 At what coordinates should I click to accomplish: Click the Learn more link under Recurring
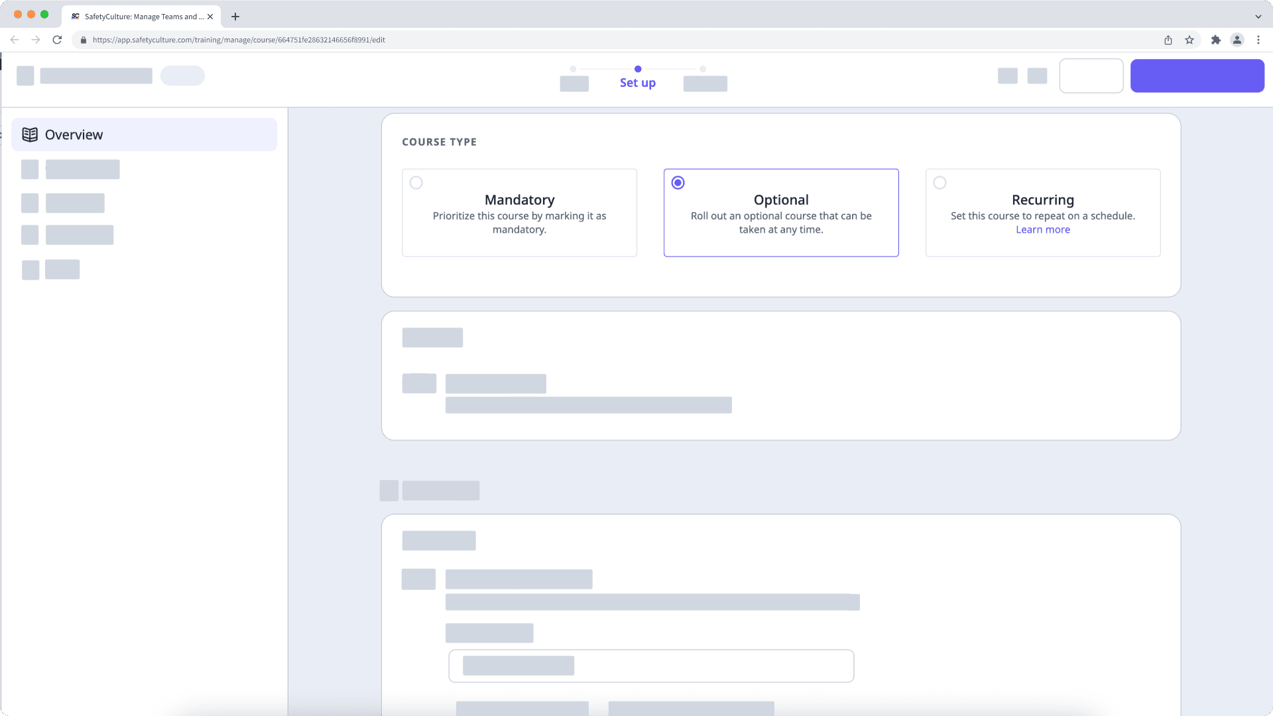1042,229
